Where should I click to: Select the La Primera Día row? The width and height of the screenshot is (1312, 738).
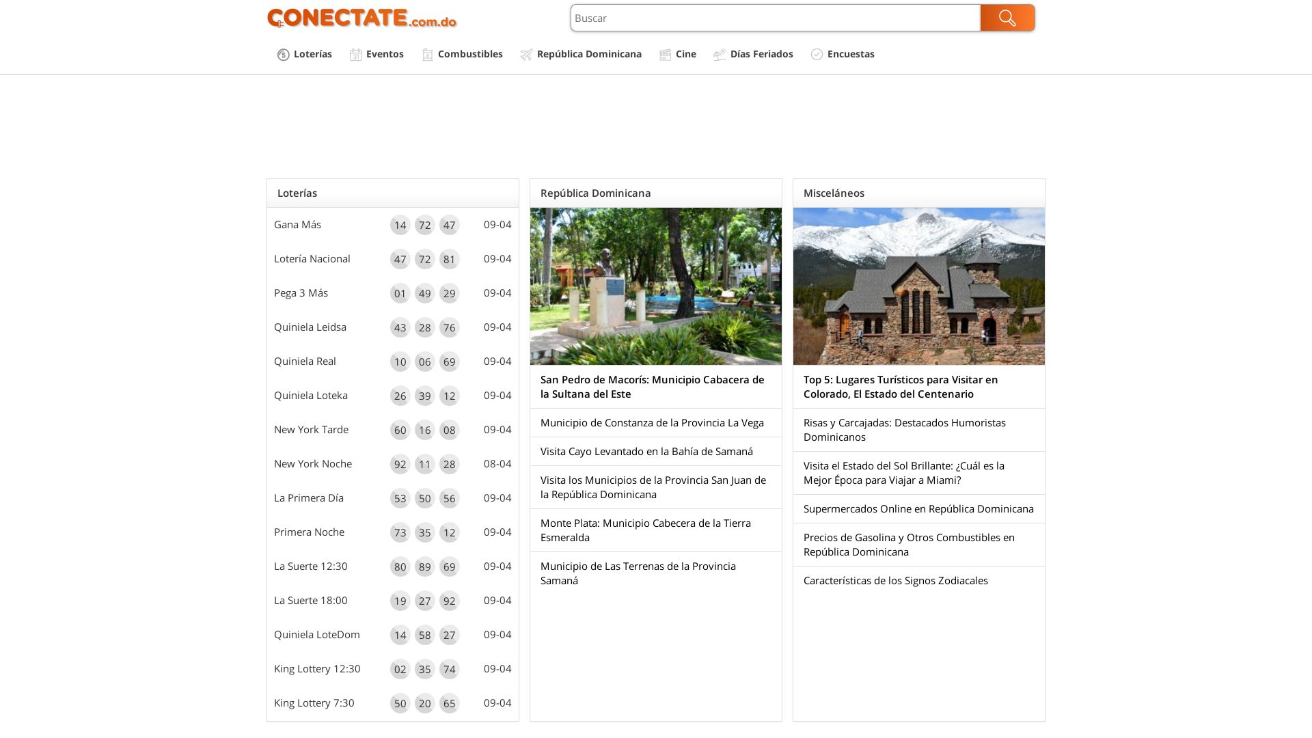click(x=393, y=498)
